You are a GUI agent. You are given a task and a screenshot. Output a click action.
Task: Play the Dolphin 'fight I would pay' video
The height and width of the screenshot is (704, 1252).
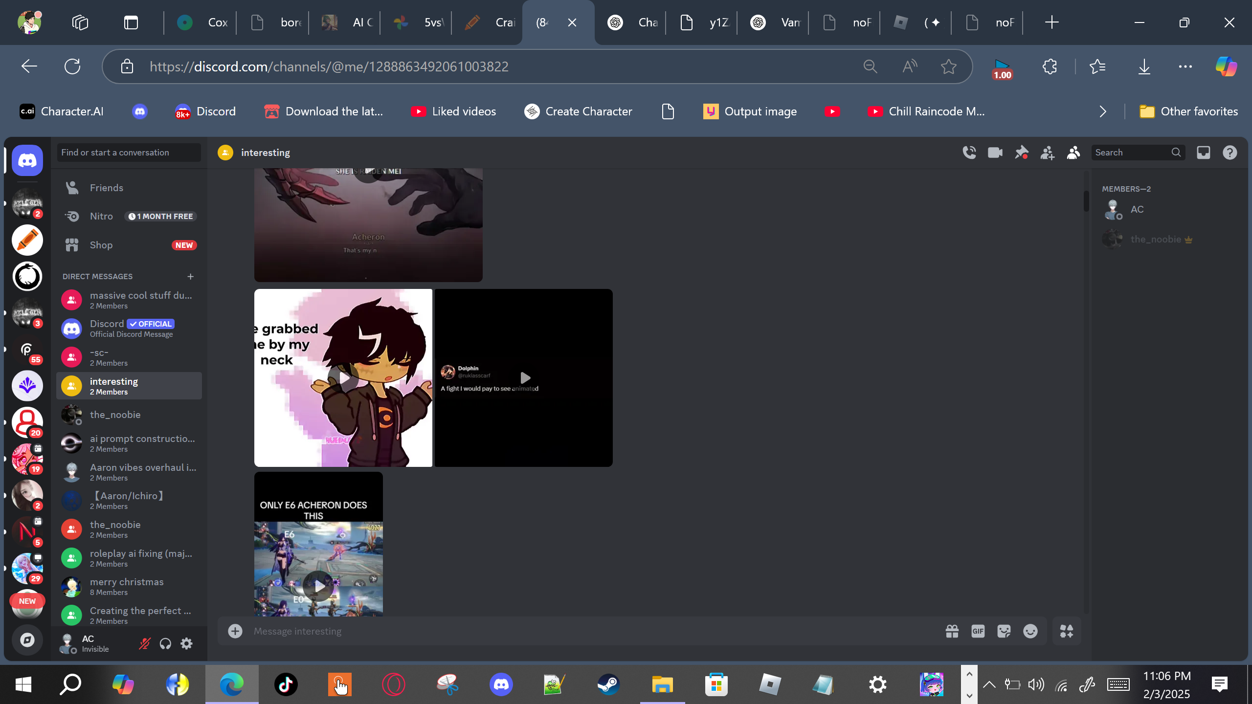pos(524,378)
